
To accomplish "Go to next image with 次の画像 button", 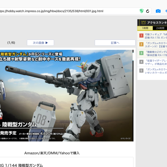I will pyautogui.click(x=40, y=43).
